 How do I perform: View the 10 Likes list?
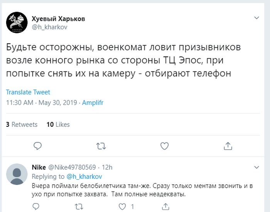click(x=58, y=125)
